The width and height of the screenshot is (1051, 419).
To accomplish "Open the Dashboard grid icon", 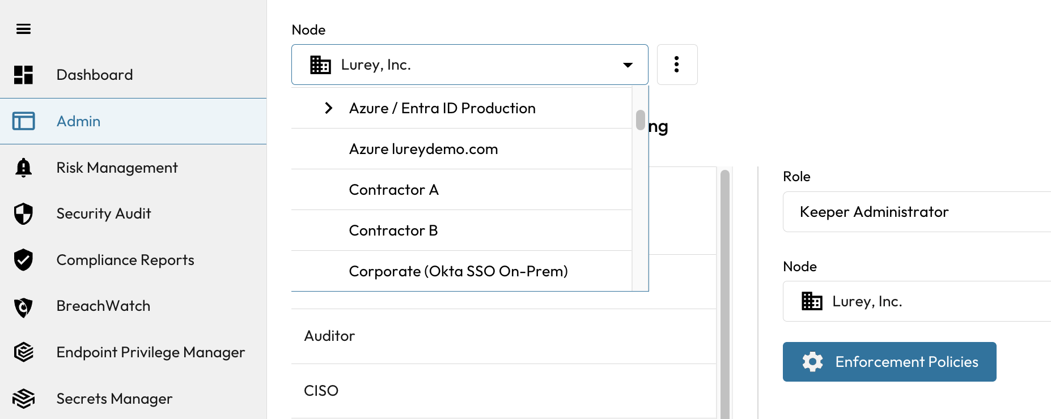I will pos(23,75).
